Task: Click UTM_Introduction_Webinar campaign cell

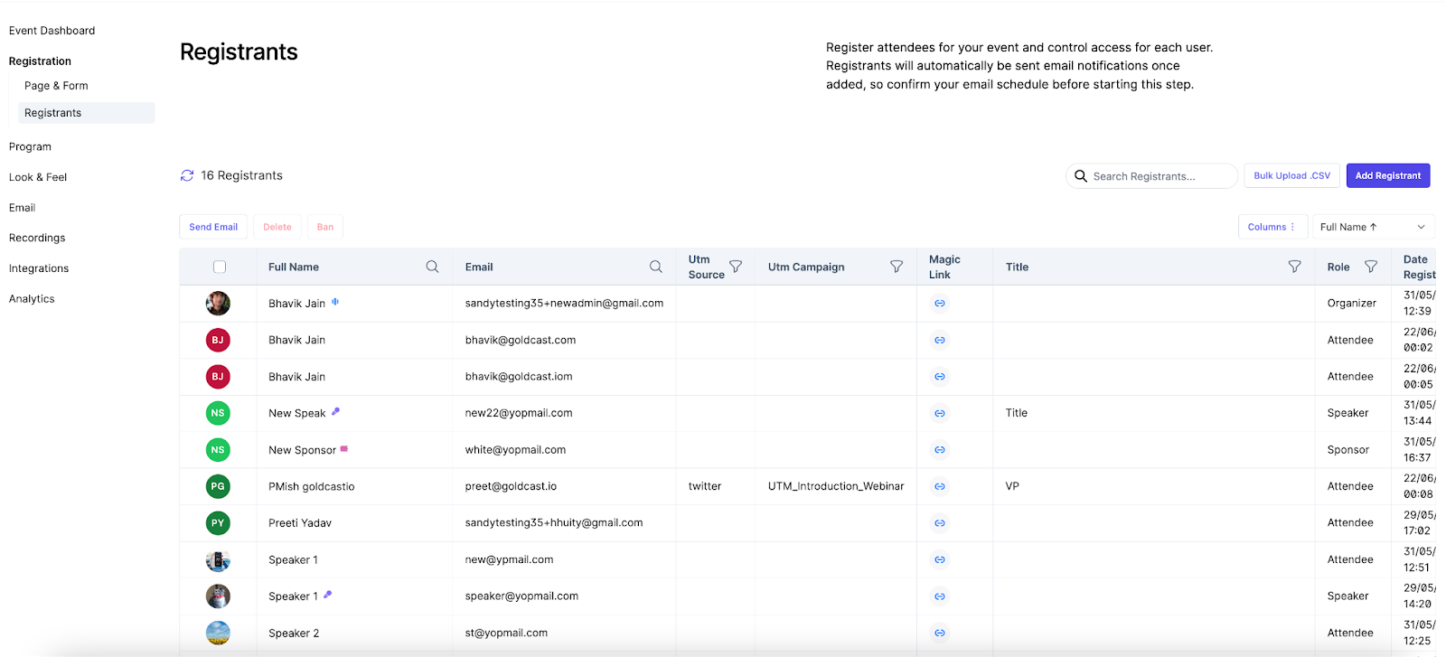Action: (836, 486)
